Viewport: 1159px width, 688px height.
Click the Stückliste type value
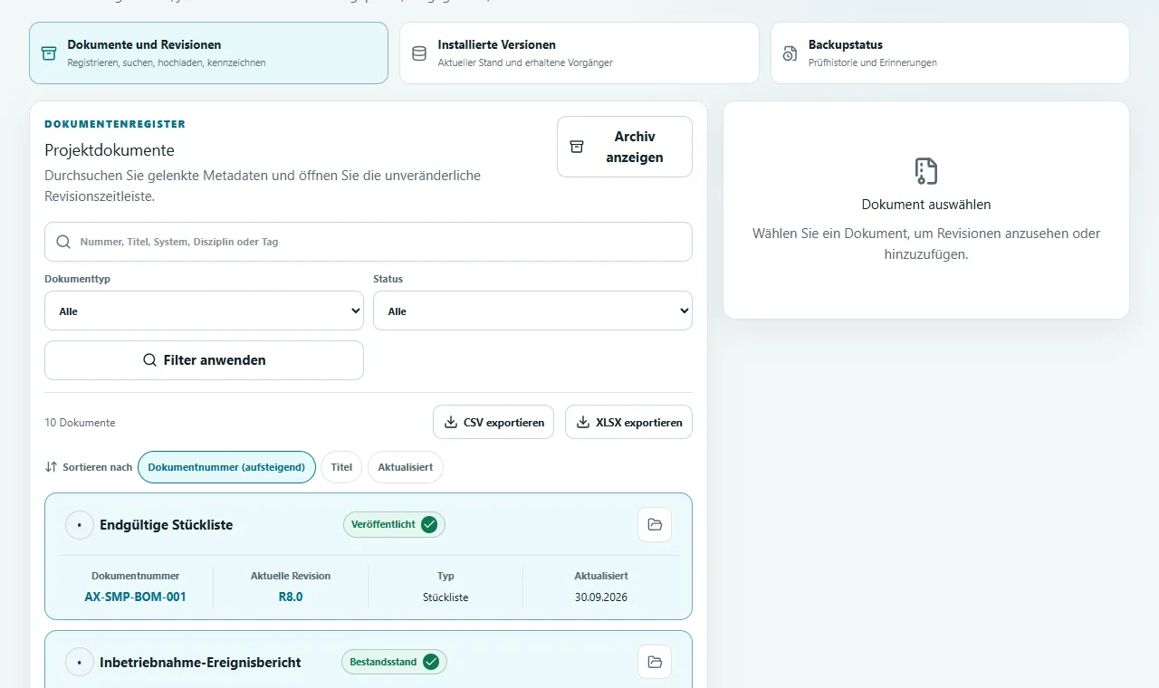tap(445, 597)
